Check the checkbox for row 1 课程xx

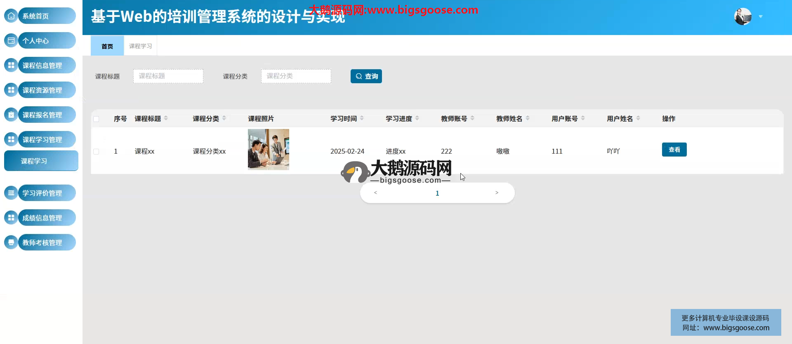96,152
